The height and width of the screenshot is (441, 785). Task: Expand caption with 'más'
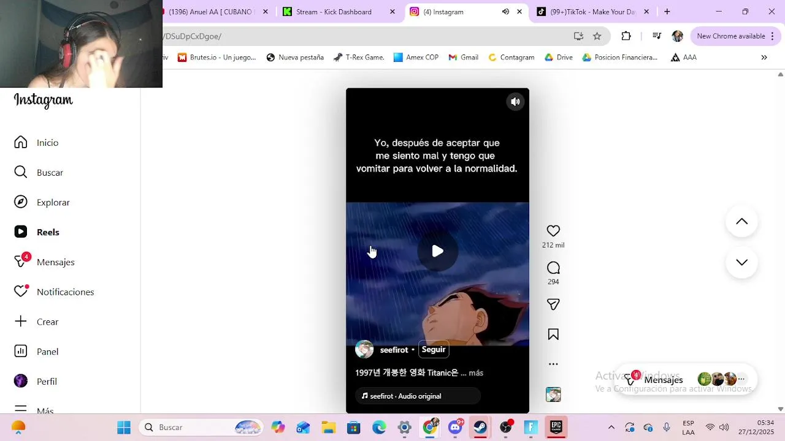tap(476, 372)
